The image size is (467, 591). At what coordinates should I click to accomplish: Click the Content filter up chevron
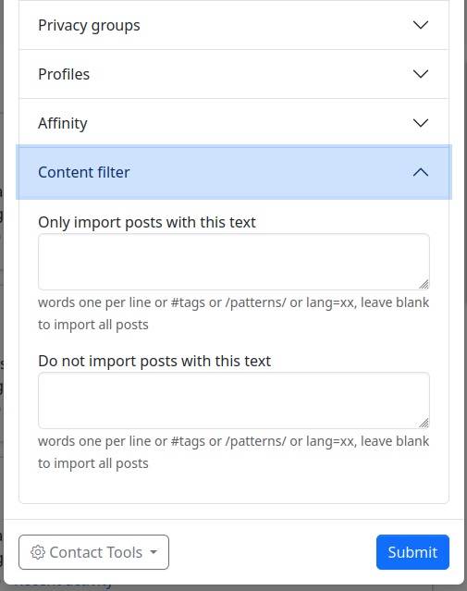[x=420, y=172]
